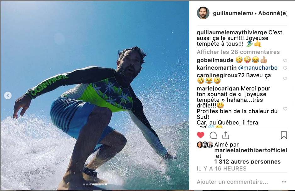This screenshot has height=191, width=295.
Task: Select the last carousel dot indicator
Action: pos(106,184)
